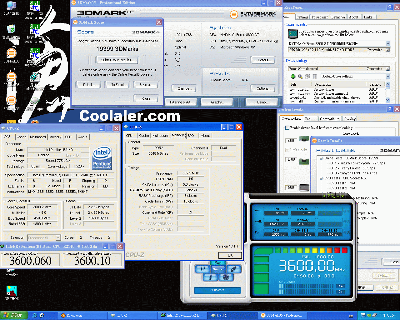Collapse the CPU Tests tree node
Screen dimensions: 400x320
321,178
